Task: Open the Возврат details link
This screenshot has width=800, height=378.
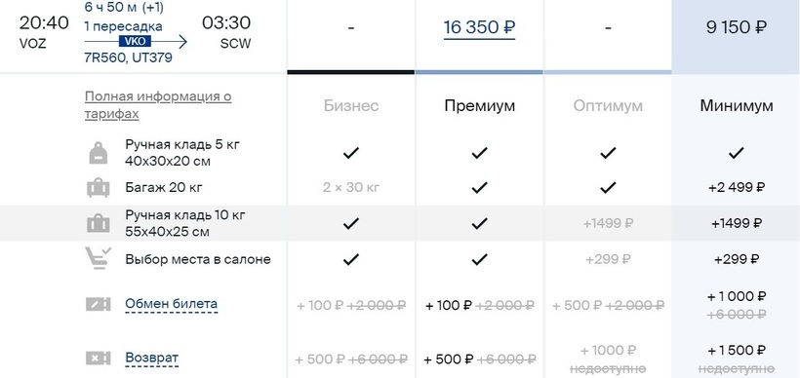Action: [152, 358]
